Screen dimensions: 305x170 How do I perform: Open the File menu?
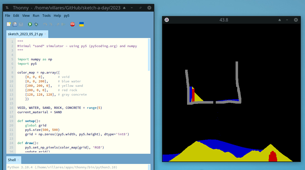[x=7, y=16]
